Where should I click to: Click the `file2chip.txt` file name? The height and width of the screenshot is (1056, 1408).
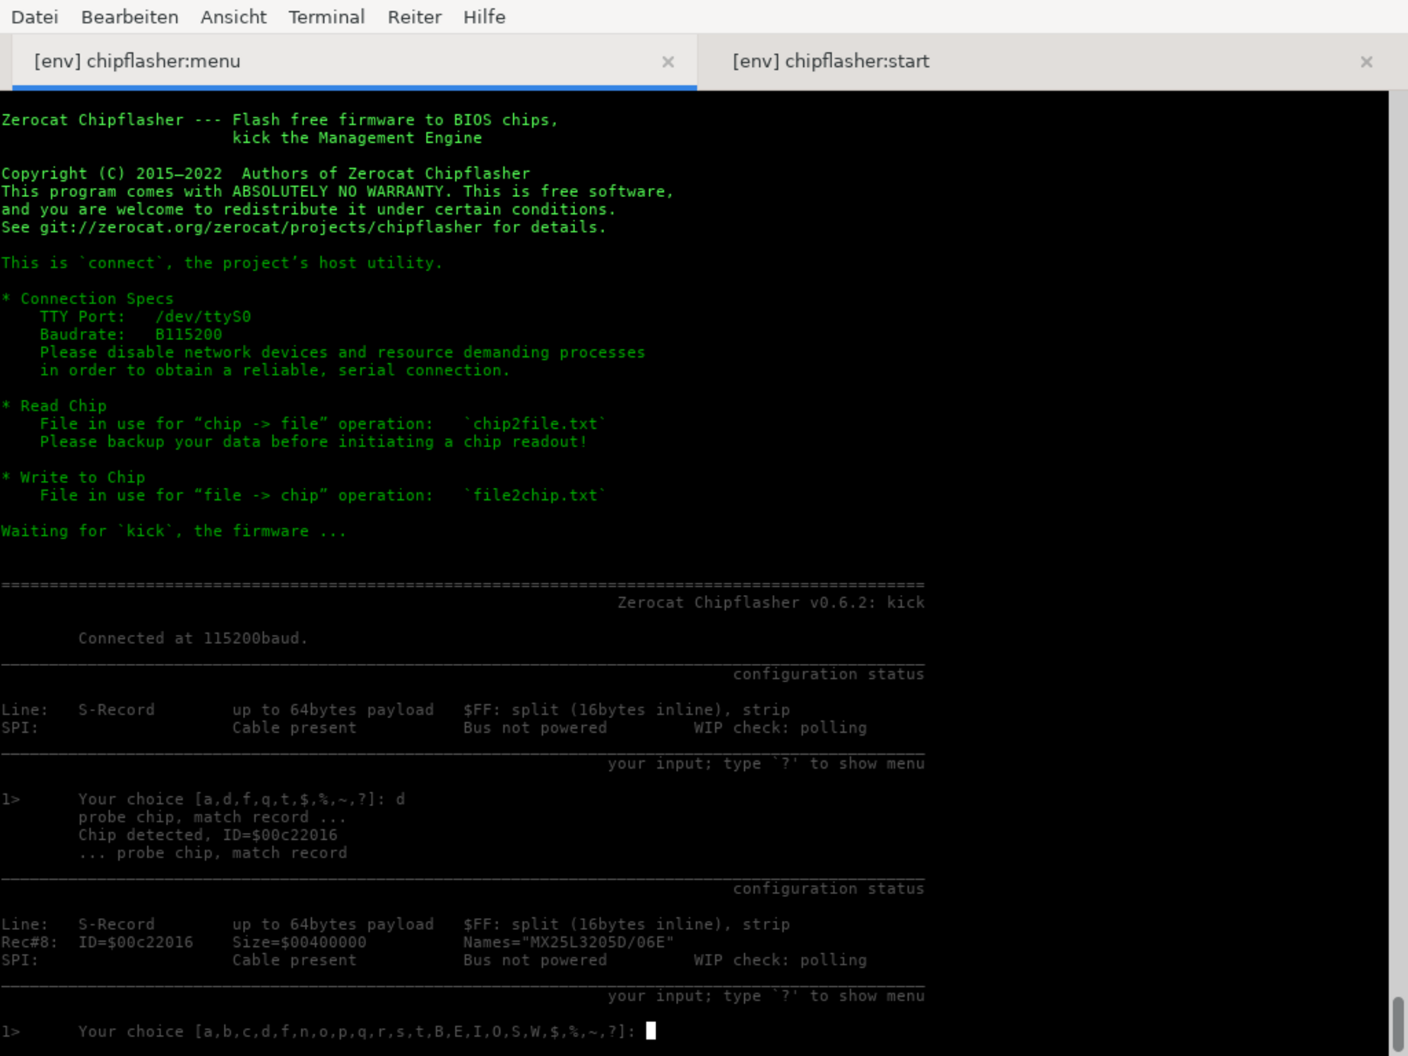(534, 496)
